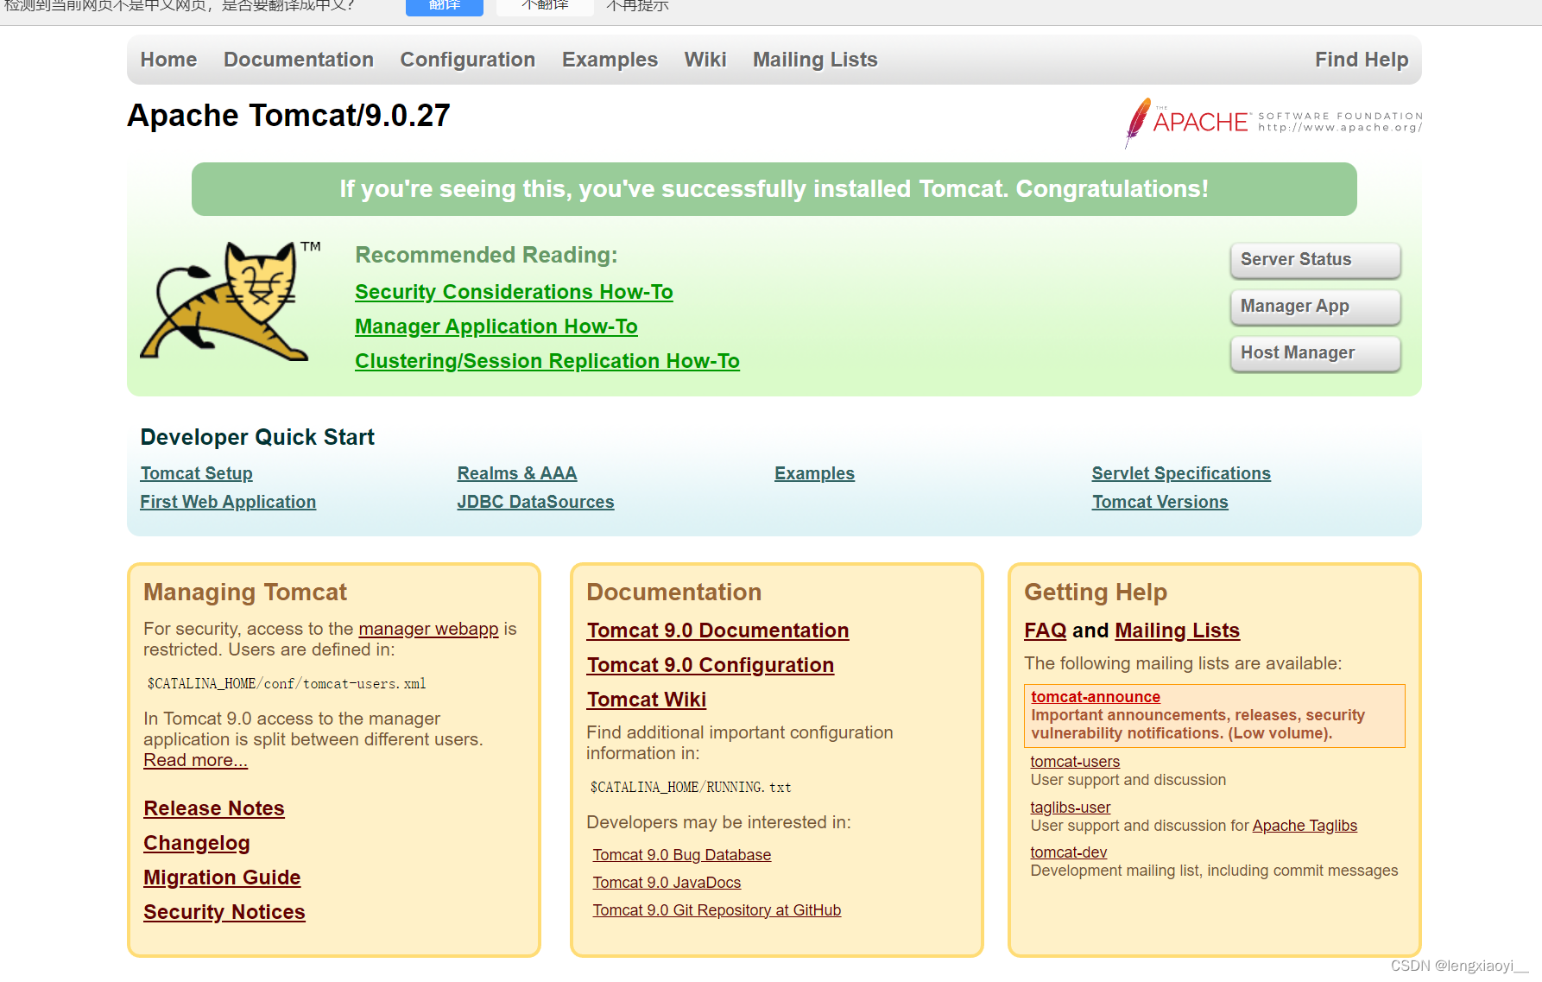The height and width of the screenshot is (982, 1542).
Task: Click the don't prompt again option
Action: [x=637, y=6]
